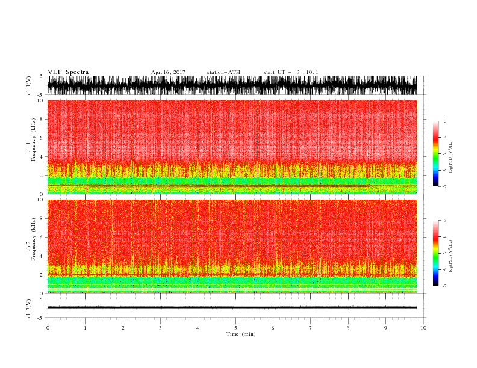Click the ch.2 PSD color scale bar
The image size is (477, 368).
(436, 253)
